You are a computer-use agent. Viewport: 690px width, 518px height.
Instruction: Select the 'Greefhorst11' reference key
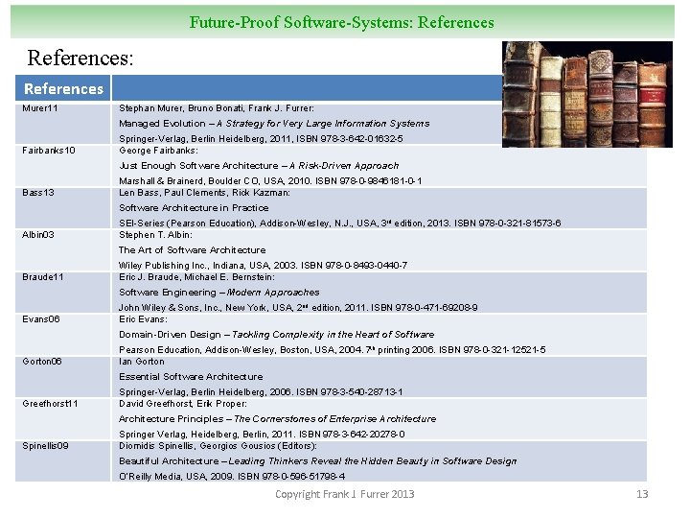pyautogui.click(x=50, y=404)
